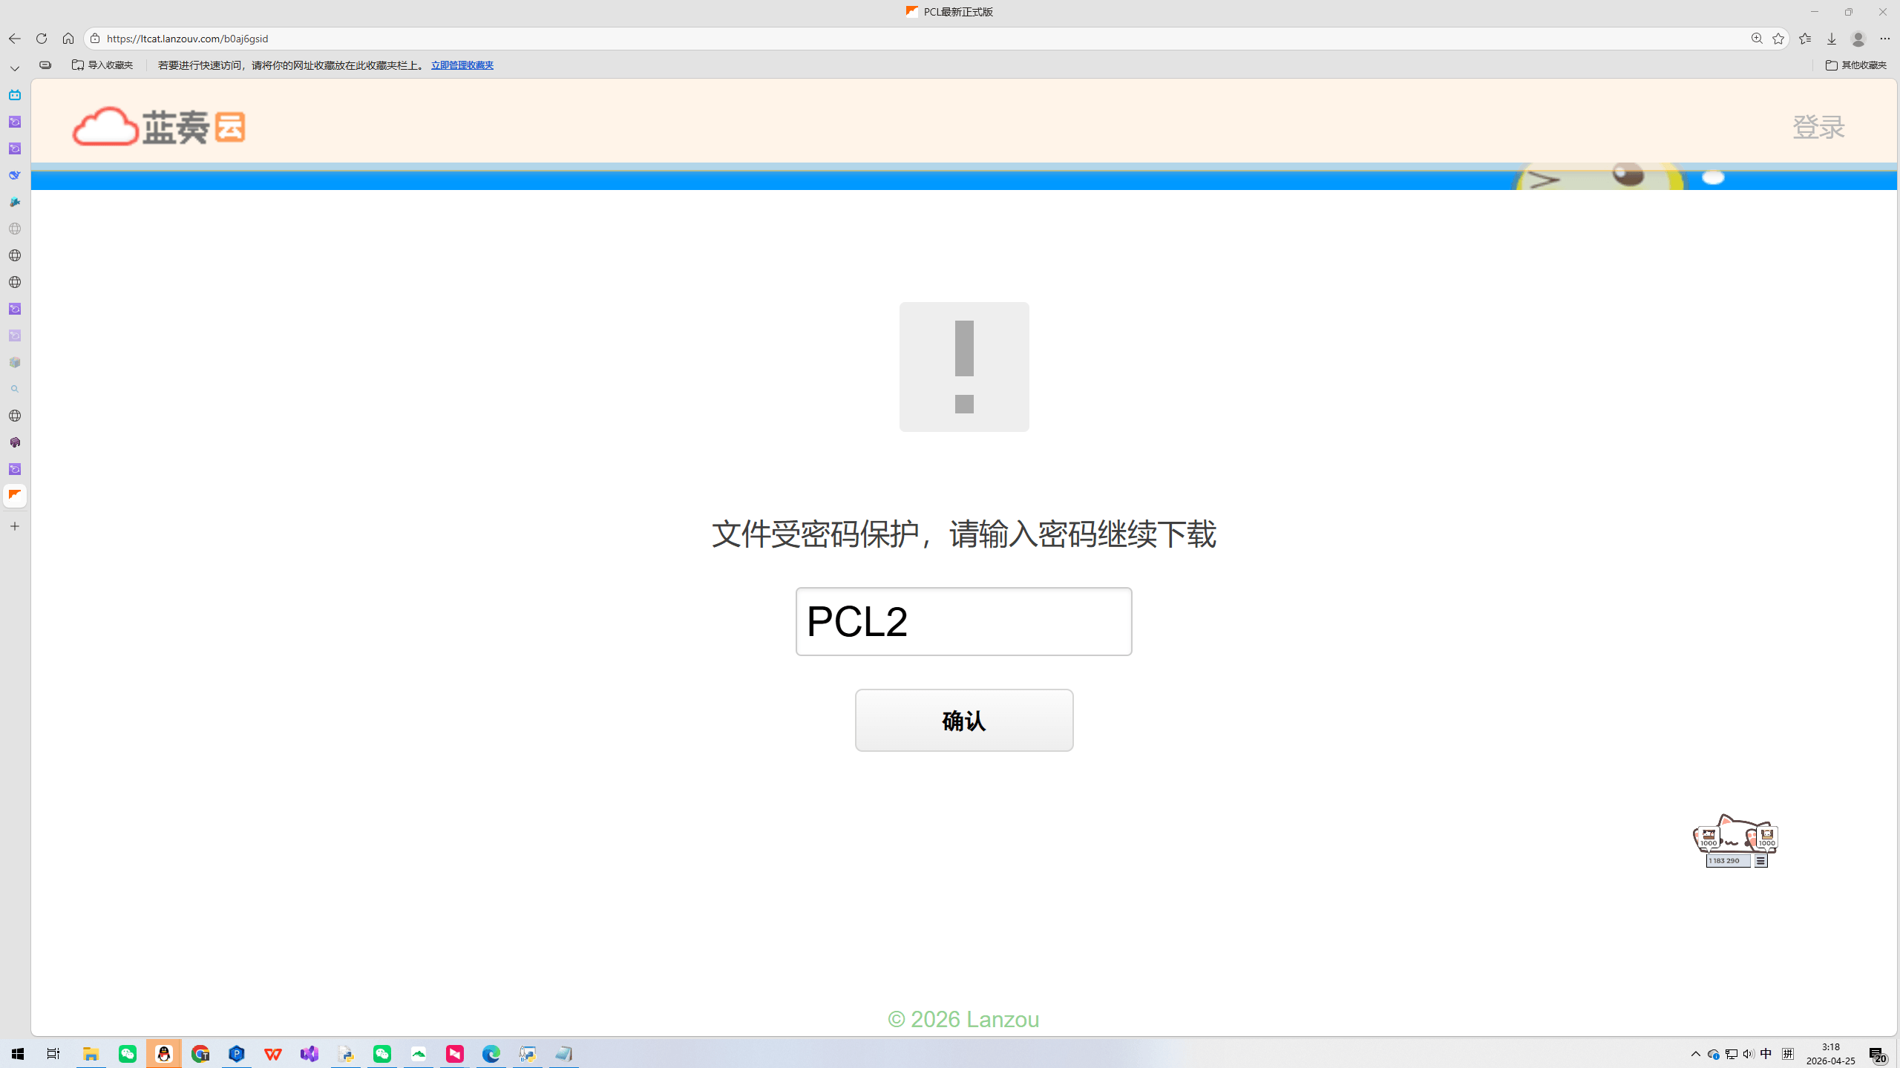This screenshot has height=1068, width=1900.
Task: Add a new vertical tab
Action: click(x=15, y=526)
